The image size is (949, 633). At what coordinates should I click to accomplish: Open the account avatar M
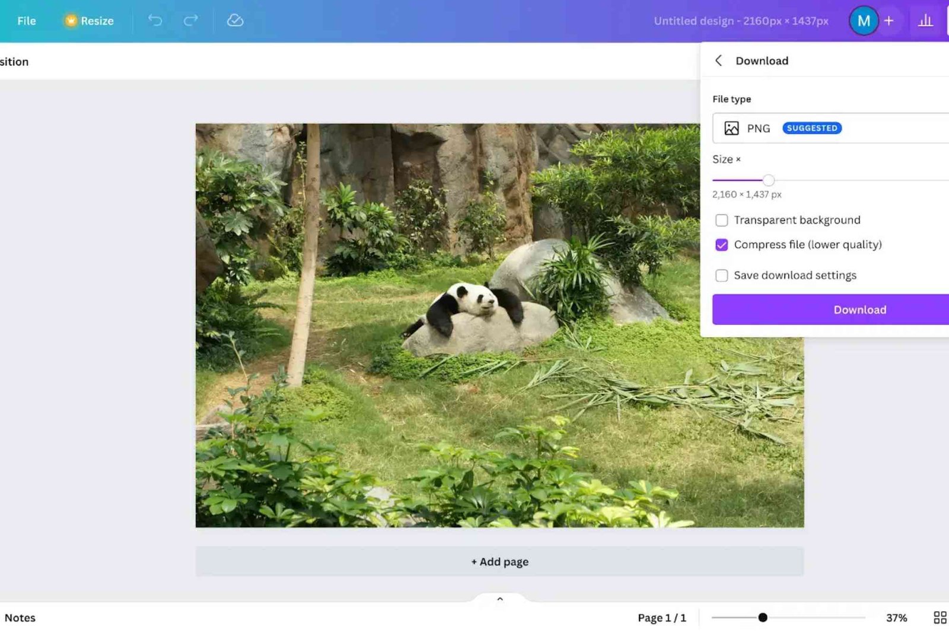click(x=864, y=20)
